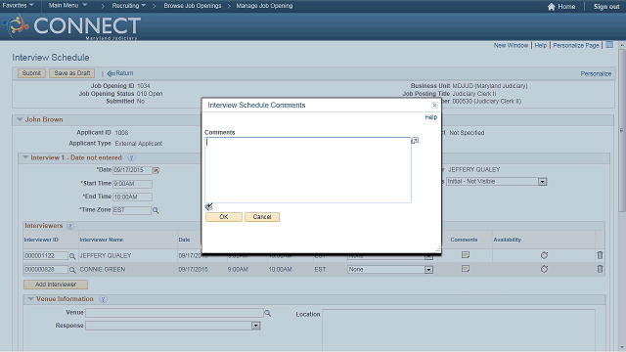
Task: Click the End Time field
Action: [132, 198]
